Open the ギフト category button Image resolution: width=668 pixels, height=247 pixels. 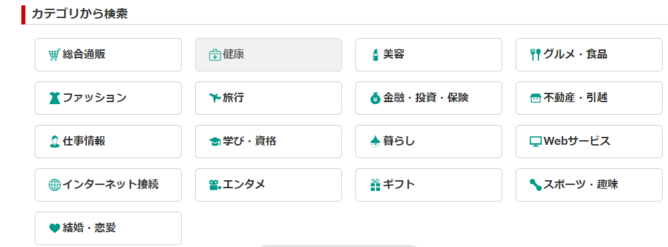click(429, 185)
